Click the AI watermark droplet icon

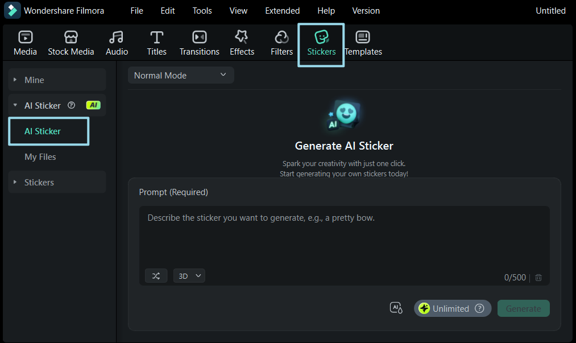(x=396, y=308)
